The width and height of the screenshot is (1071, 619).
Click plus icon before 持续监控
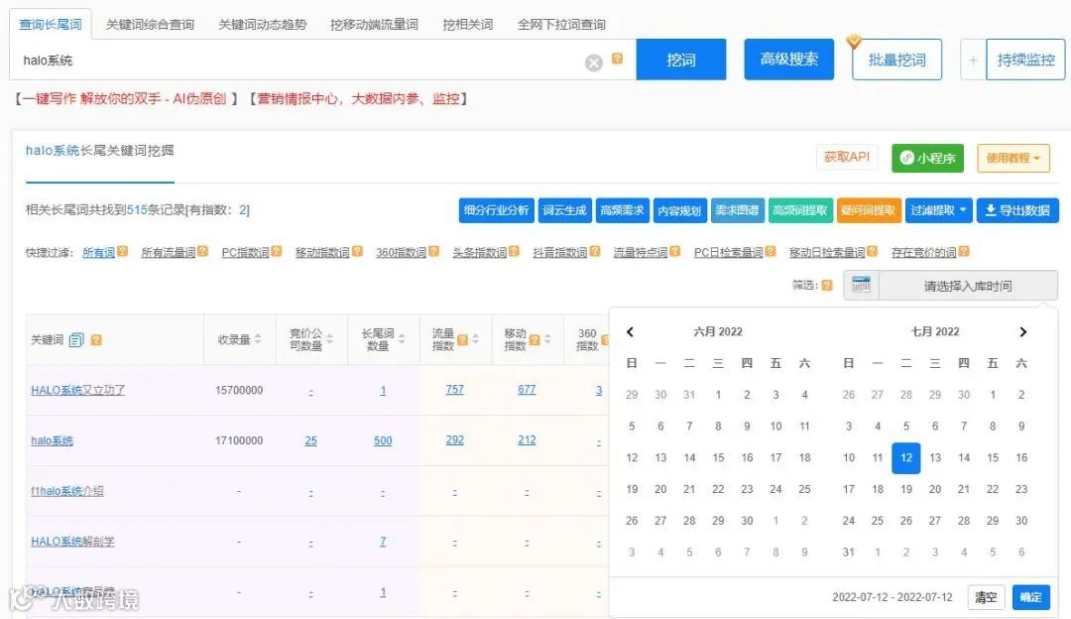[x=973, y=61]
